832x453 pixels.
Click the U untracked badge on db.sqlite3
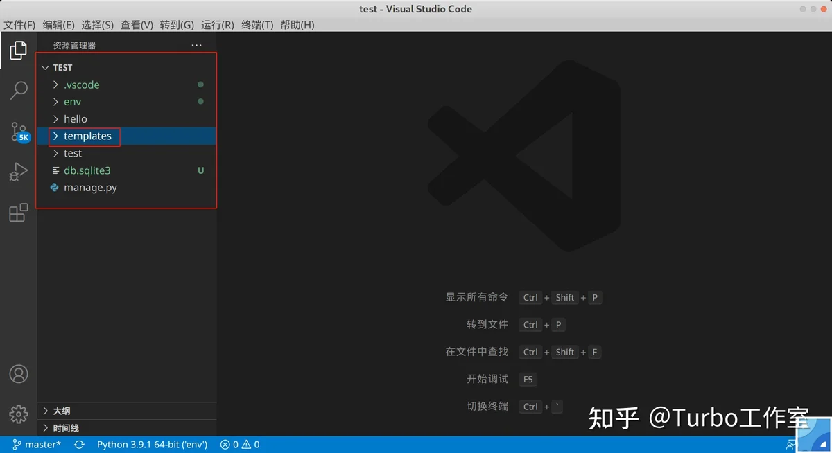201,170
